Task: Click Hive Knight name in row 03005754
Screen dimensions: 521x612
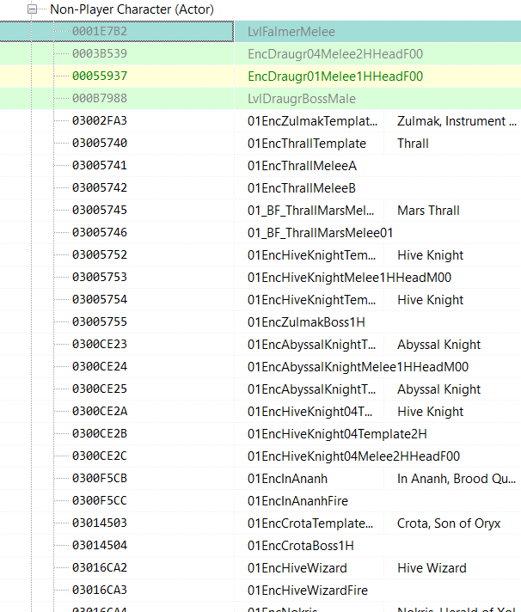Action: tap(430, 300)
